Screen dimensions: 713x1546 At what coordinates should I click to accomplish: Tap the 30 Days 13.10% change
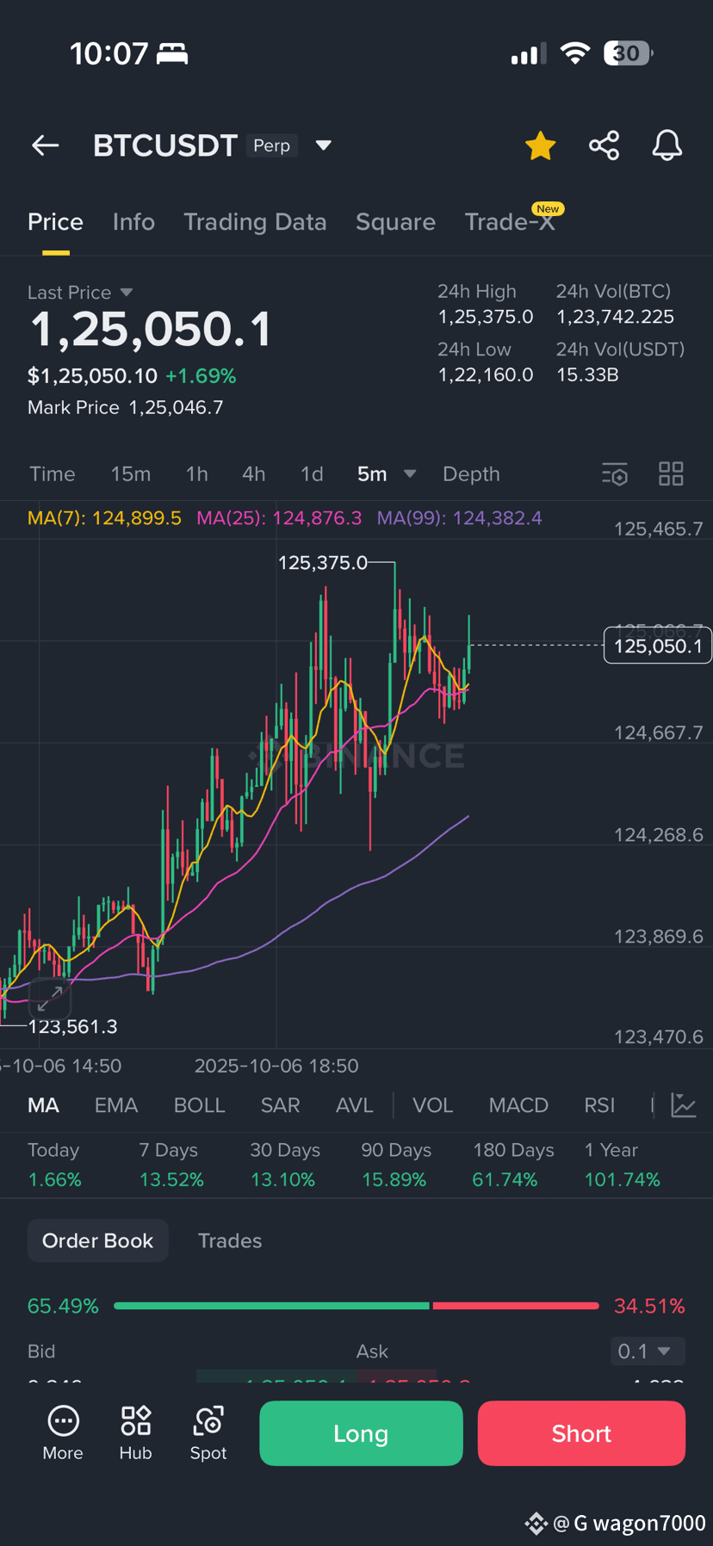coord(284,1165)
